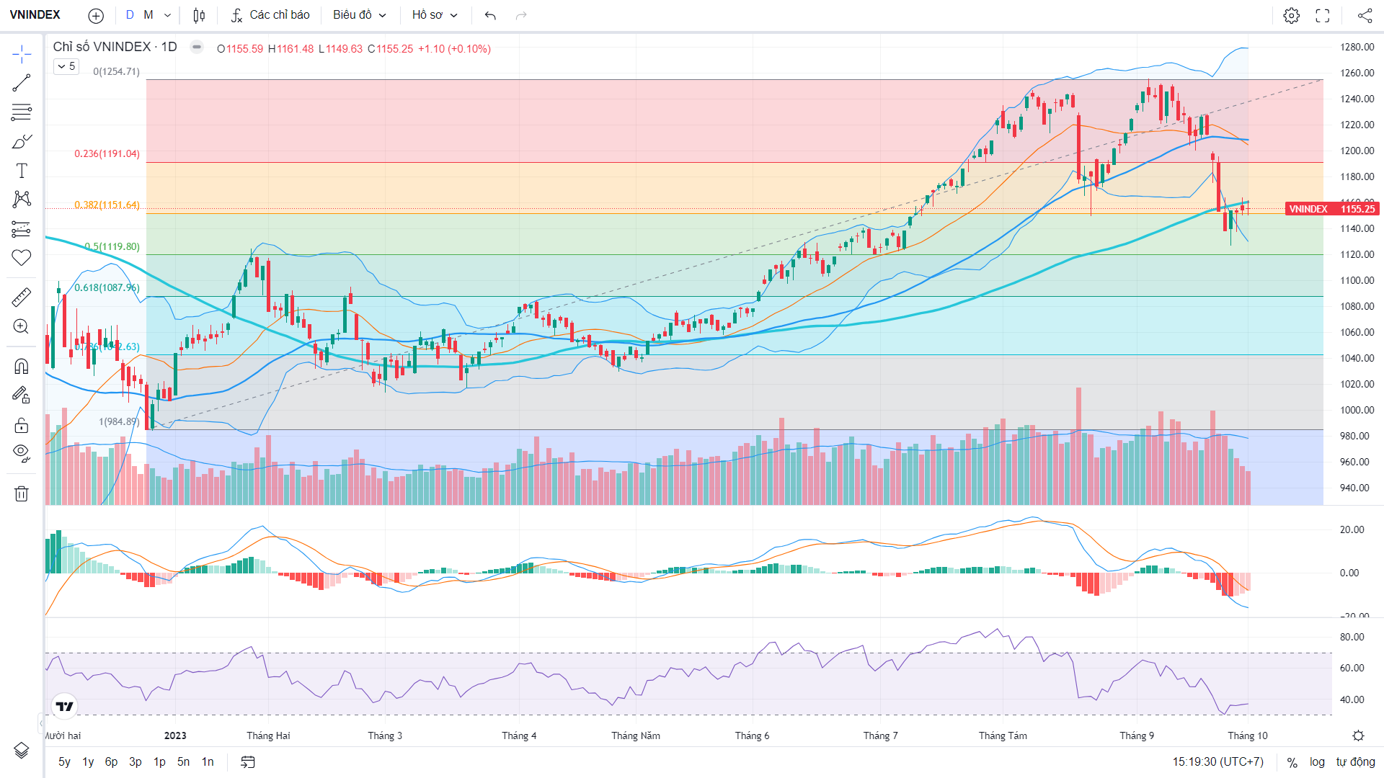This screenshot has width=1384, height=778.
Task: Select the brush drawing tool
Action: click(x=22, y=142)
